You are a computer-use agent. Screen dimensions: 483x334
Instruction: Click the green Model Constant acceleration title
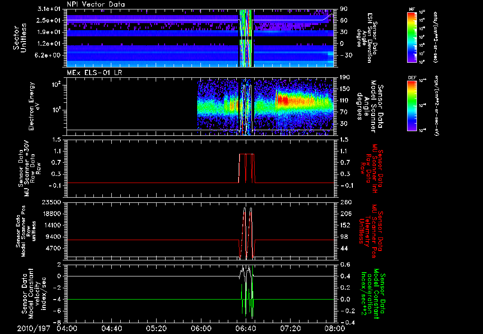tap(374, 292)
